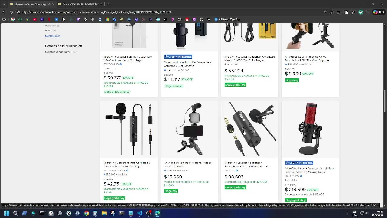Open the WhatsApp bookmark icon
The height and width of the screenshot is (218, 387).
pos(20,19)
